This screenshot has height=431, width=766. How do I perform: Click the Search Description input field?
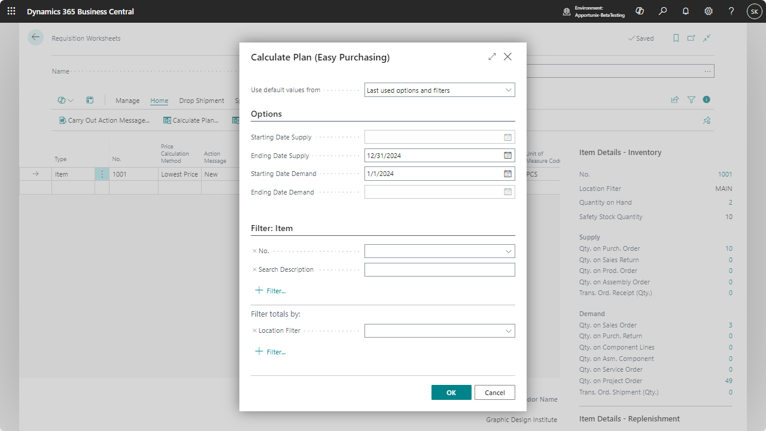point(439,270)
